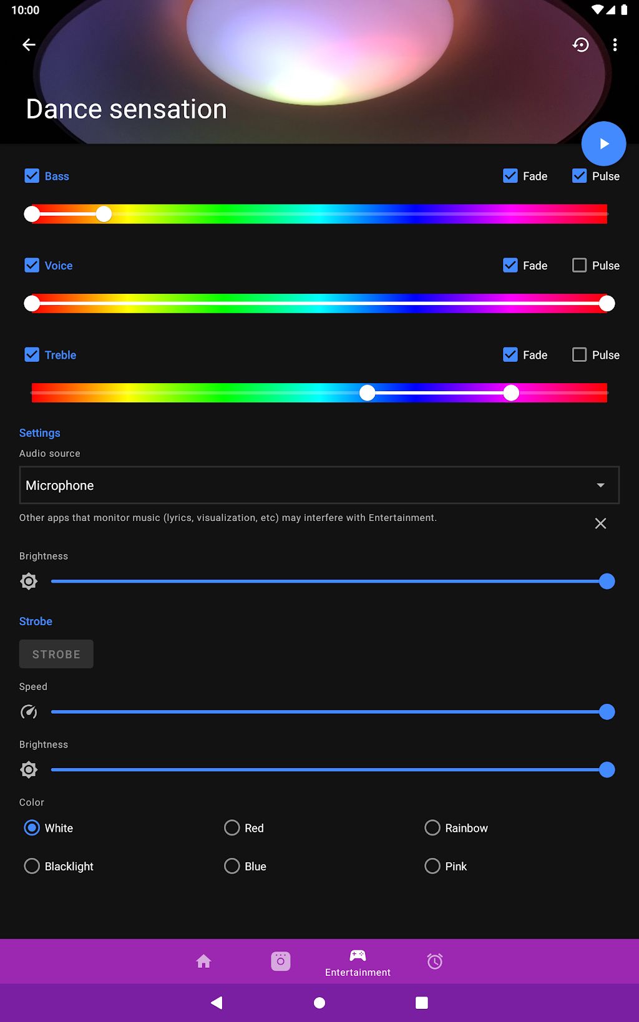Open the scenes camera icon in bottom bar
Image resolution: width=639 pixels, height=1022 pixels.
point(281,961)
